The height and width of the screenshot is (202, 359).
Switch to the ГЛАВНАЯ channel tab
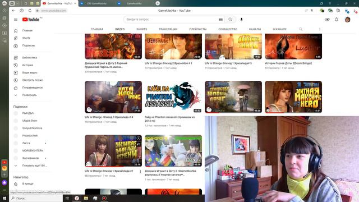tap(97, 29)
